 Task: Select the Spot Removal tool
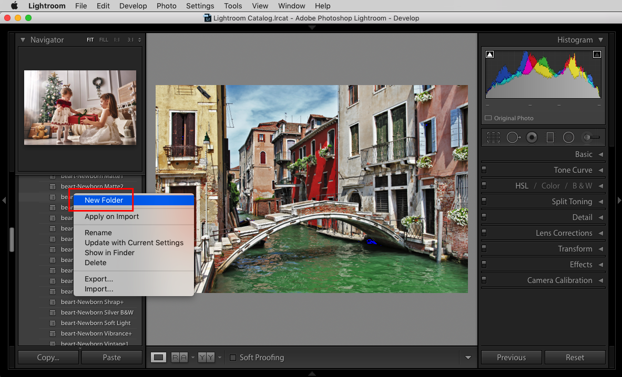point(513,138)
